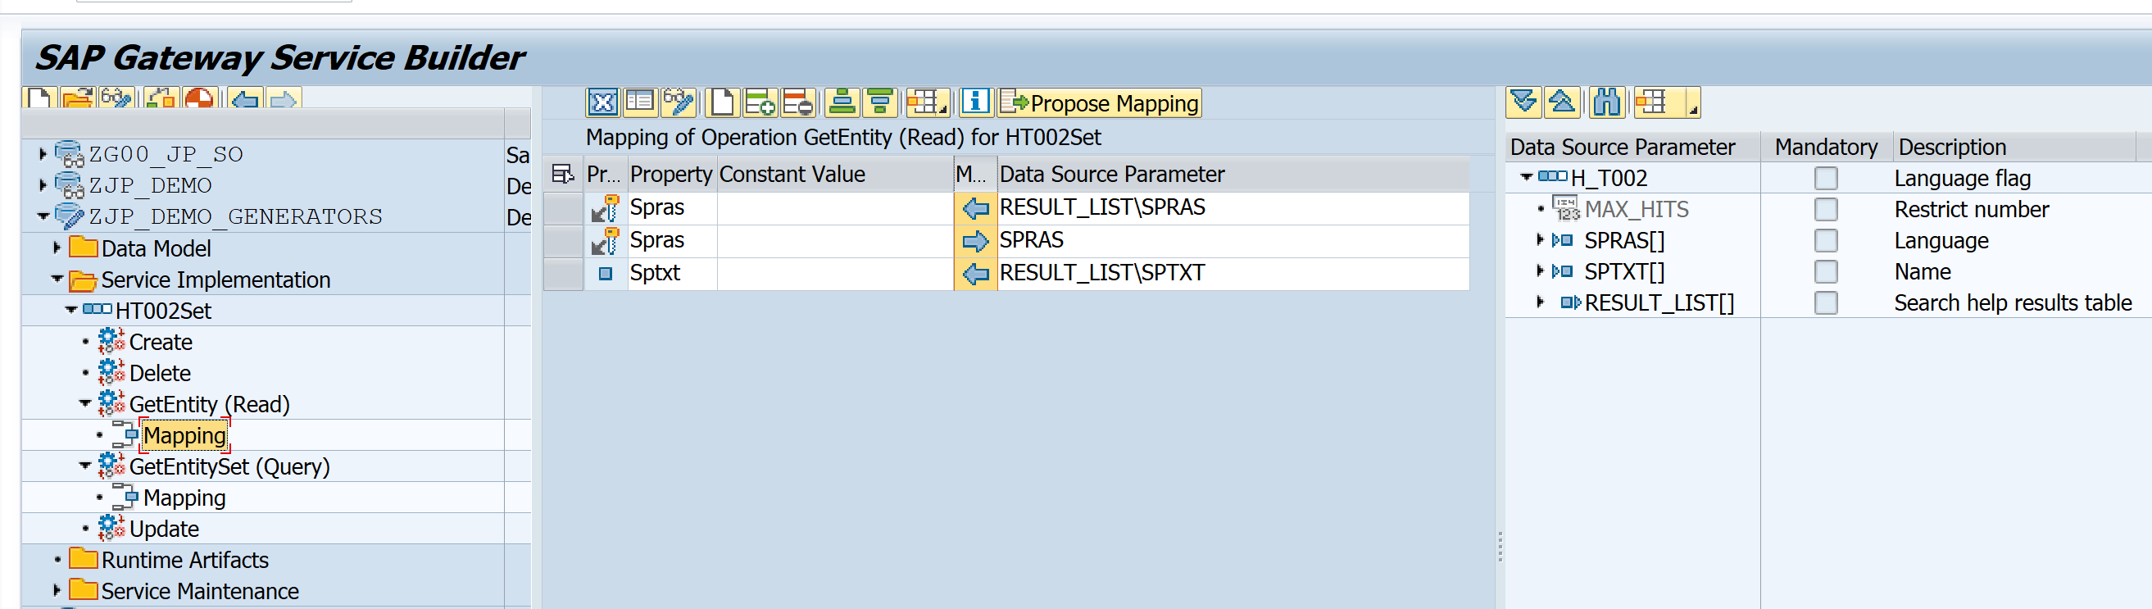Click the Check Project Consistency icon

pos(161,99)
